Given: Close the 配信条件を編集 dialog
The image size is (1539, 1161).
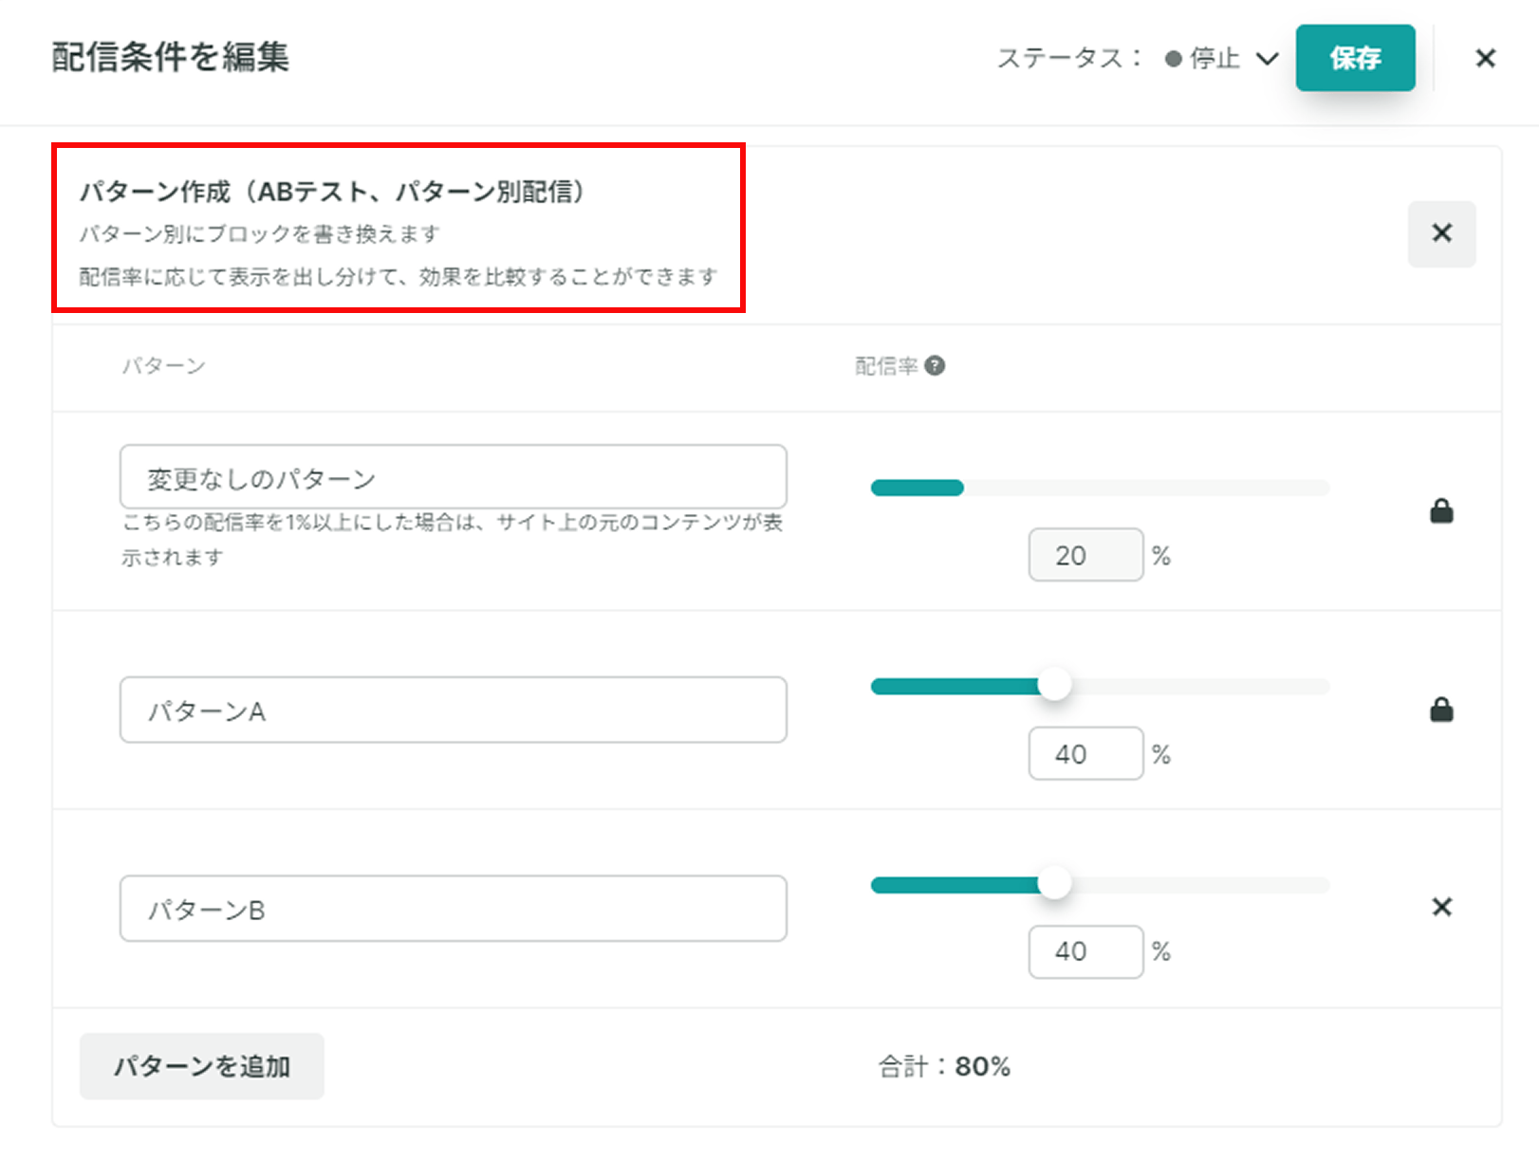Looking at the screenshot, I should point(1485,59).
